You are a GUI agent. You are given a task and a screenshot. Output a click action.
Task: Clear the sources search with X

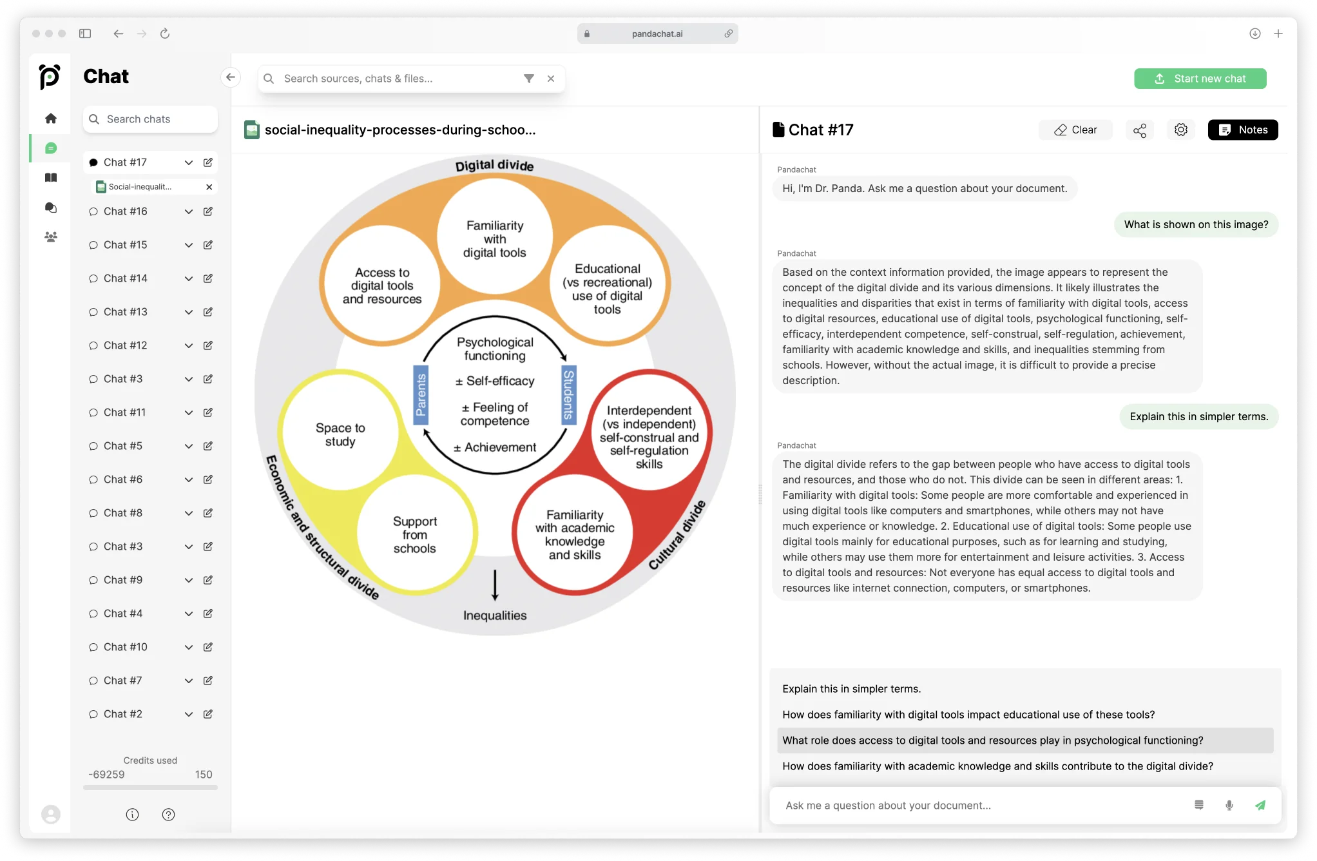pyautogui.click(x=551, y=79)
